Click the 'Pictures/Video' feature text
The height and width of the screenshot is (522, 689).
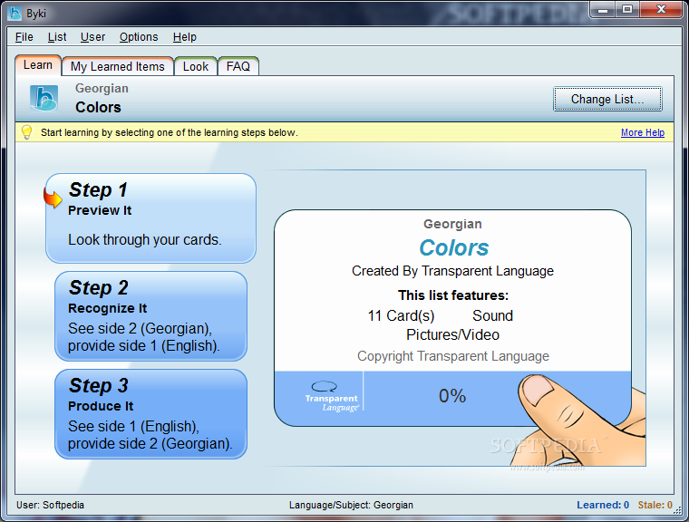click(452, 334)
